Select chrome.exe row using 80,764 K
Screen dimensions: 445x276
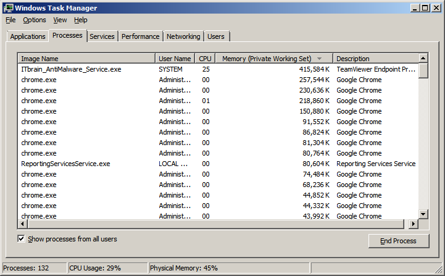pos(218,153)
